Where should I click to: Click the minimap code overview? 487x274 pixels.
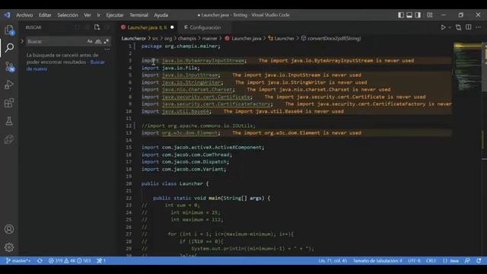coord(467,67)
